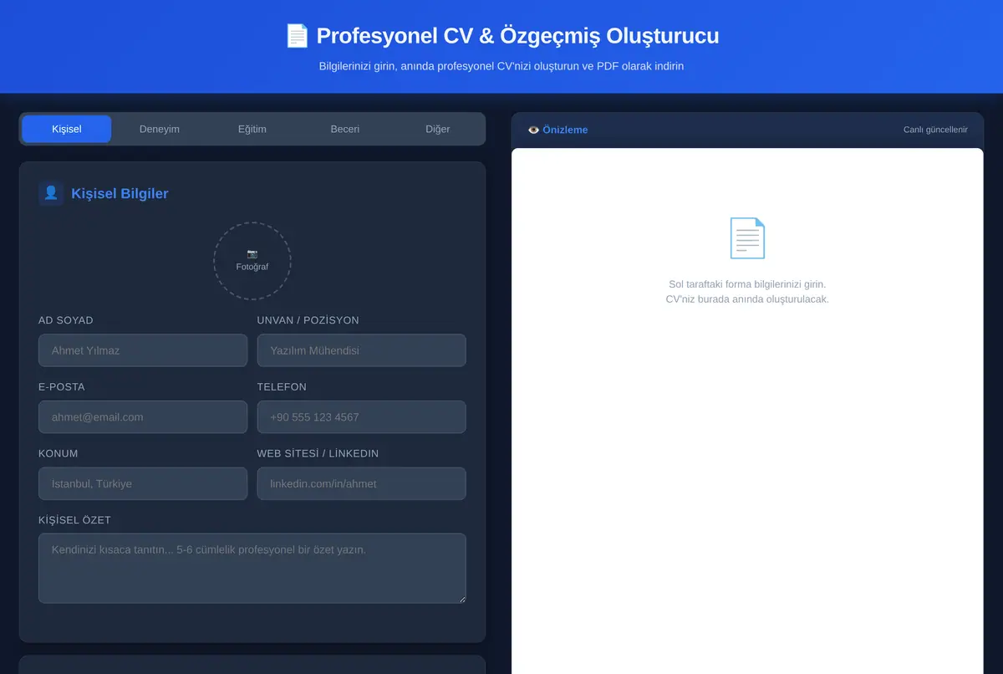The image size is (1003, 674).
Task: Focus the Konum input field
Action: tap(143, 483)
